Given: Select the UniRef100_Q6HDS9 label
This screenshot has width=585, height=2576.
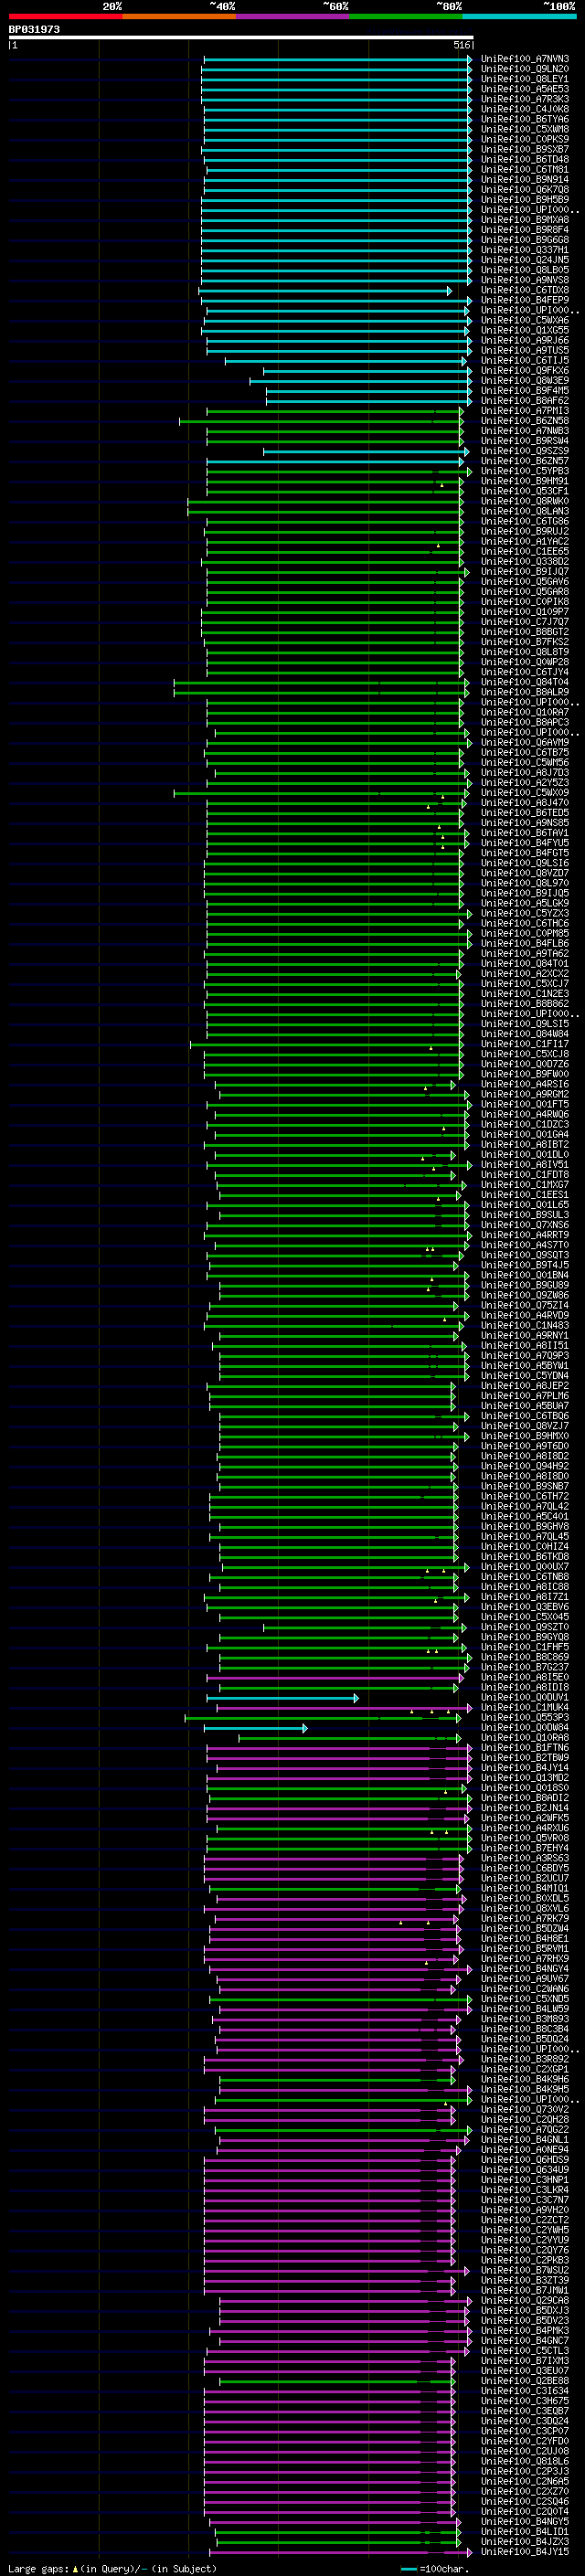Looking at the screenshot, I should coord(525,2160).
